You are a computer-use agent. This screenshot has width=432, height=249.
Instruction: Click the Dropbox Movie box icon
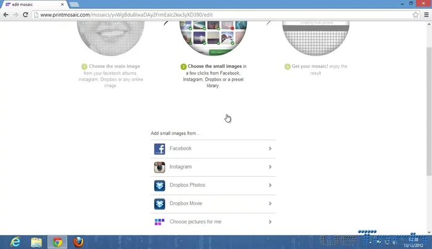point(159,203)
